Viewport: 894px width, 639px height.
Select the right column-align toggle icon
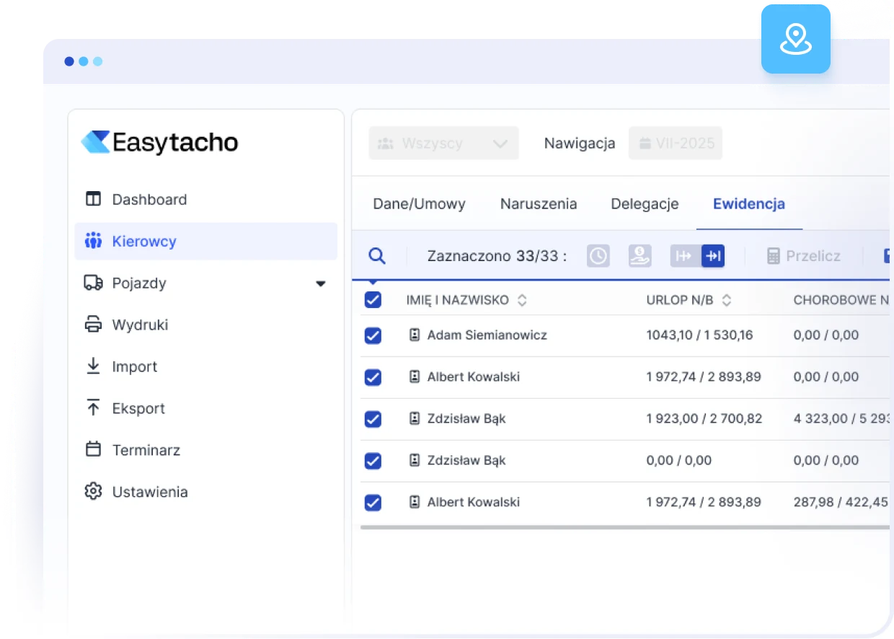pos(712,256)
